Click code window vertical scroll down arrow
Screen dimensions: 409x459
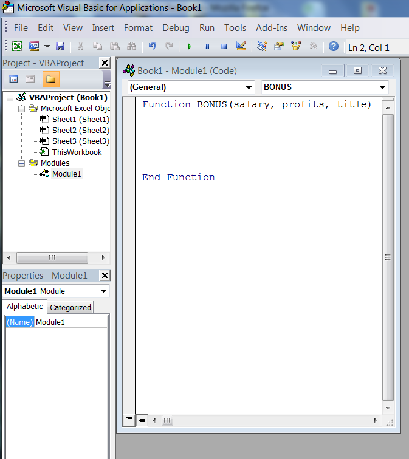[x=388, y=408]
